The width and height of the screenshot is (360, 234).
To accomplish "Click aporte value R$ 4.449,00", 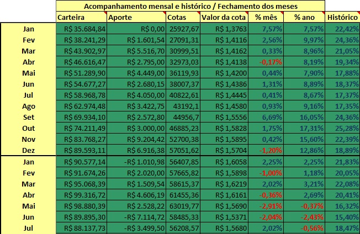I will click(136, 73).
